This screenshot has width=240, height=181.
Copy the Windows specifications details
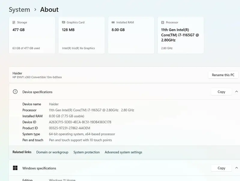click(x=221, y=168)
